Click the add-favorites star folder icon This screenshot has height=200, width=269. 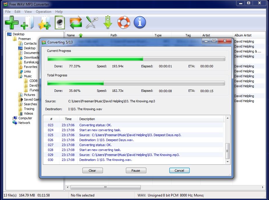tap(44, 22)
